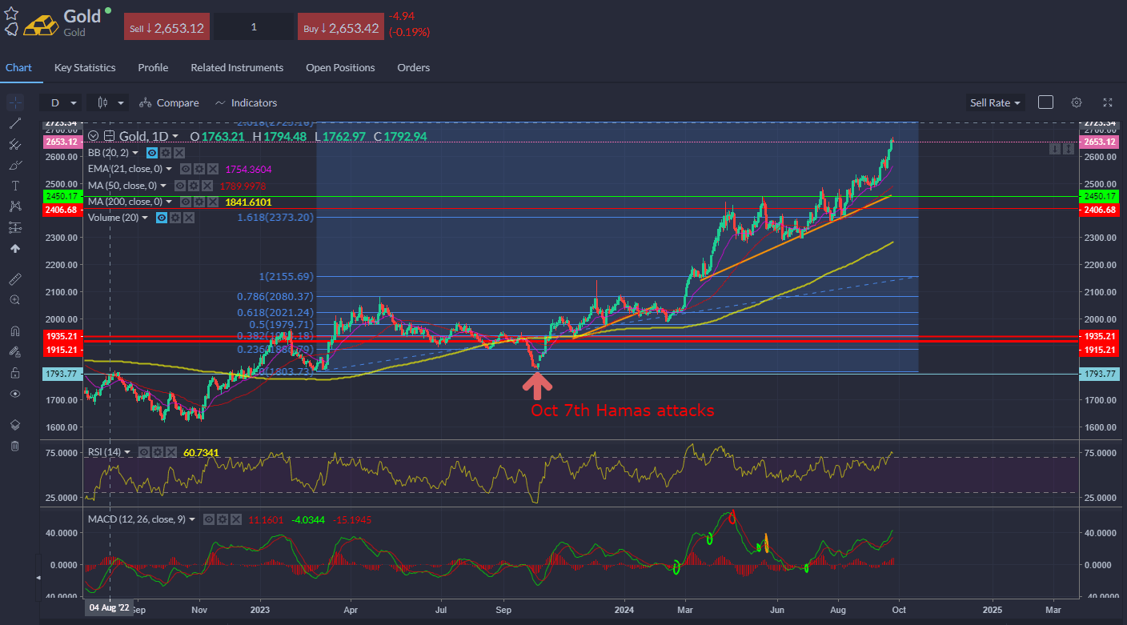Screen dimensions: 1127x625
Task: Open candlestick chart type dropdown
Action: 110,102
